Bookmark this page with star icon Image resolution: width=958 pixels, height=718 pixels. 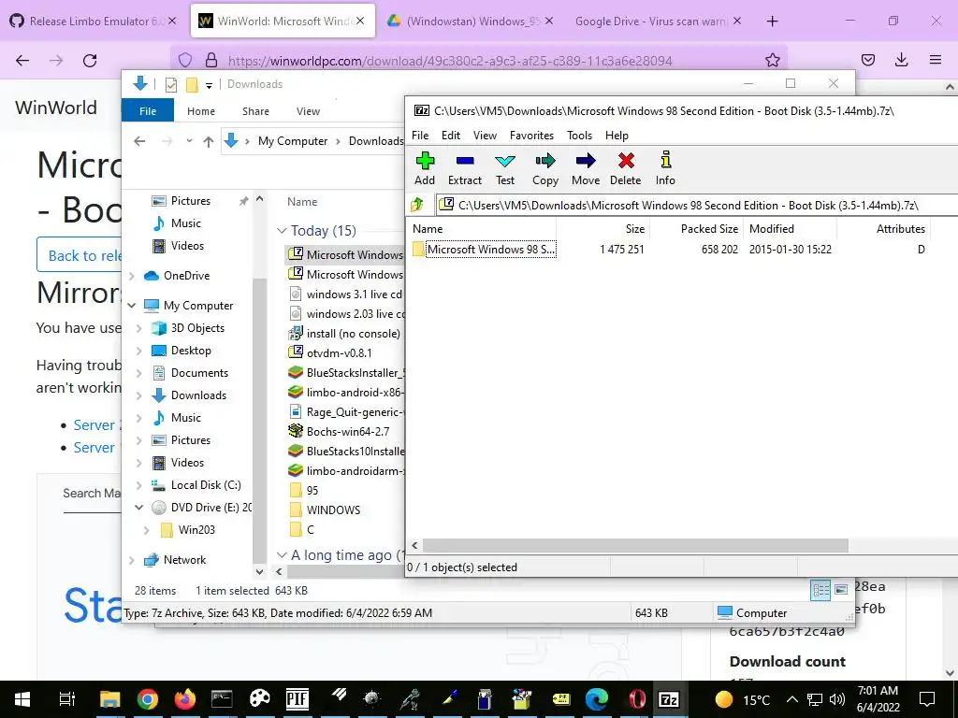(x=772, y=60)
